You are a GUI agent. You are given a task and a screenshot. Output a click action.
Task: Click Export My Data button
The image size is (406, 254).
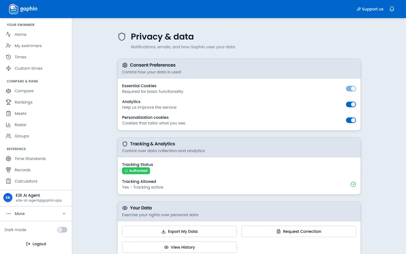(179, 231)
